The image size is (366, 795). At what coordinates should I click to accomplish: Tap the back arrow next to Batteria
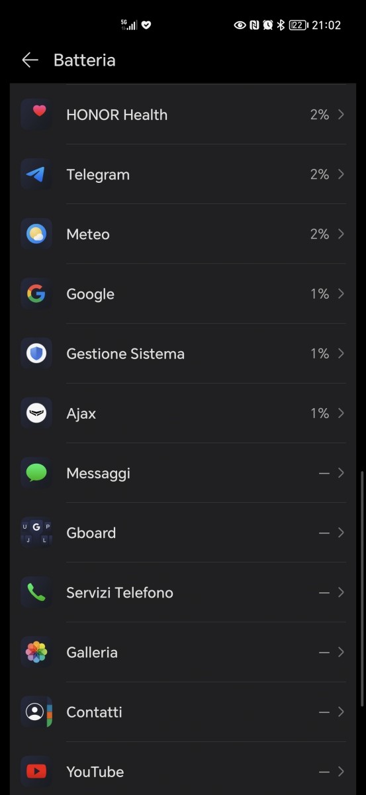30,60
